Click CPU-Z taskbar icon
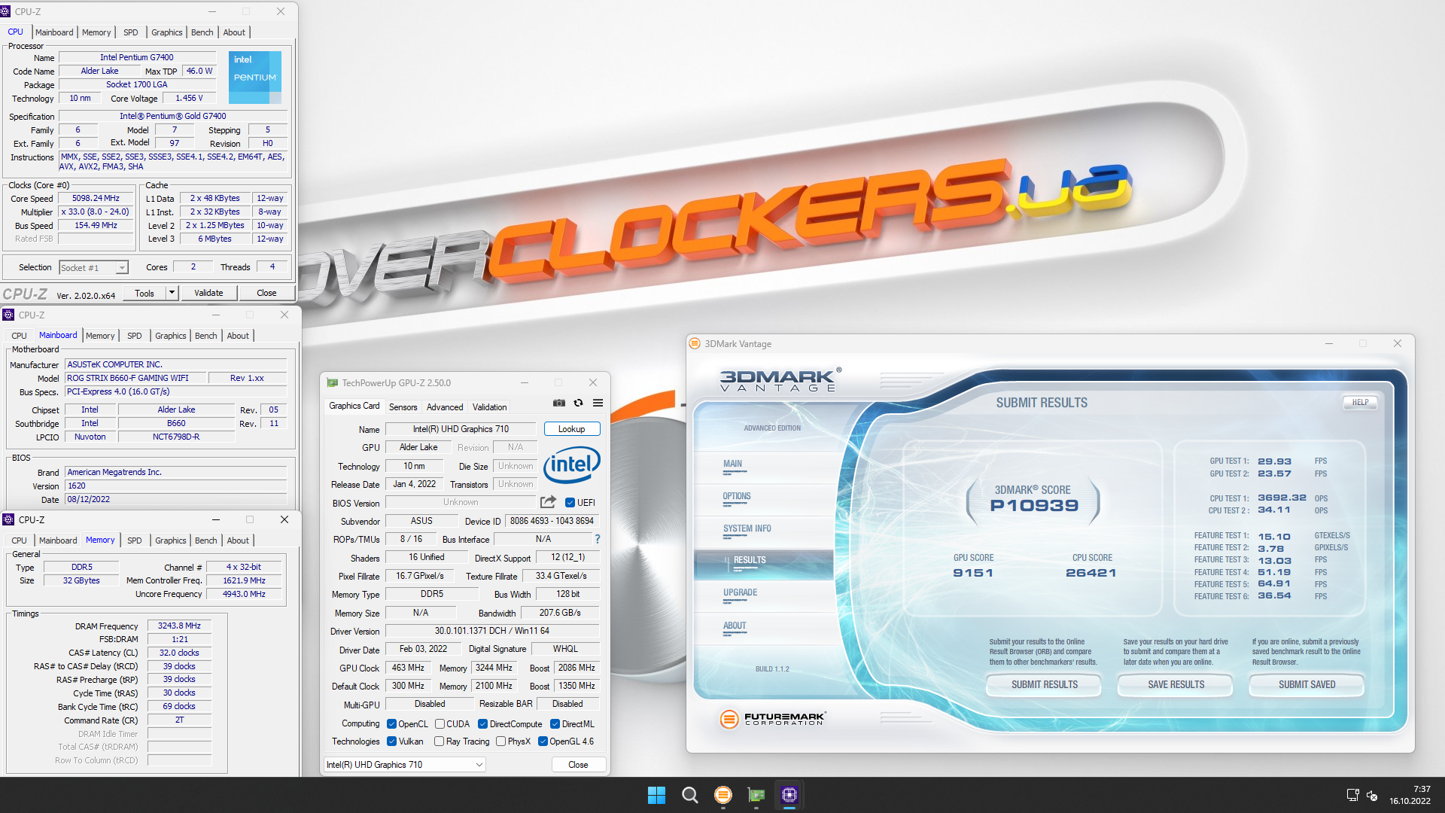1445x813 pixels. (x=789, y=795)
